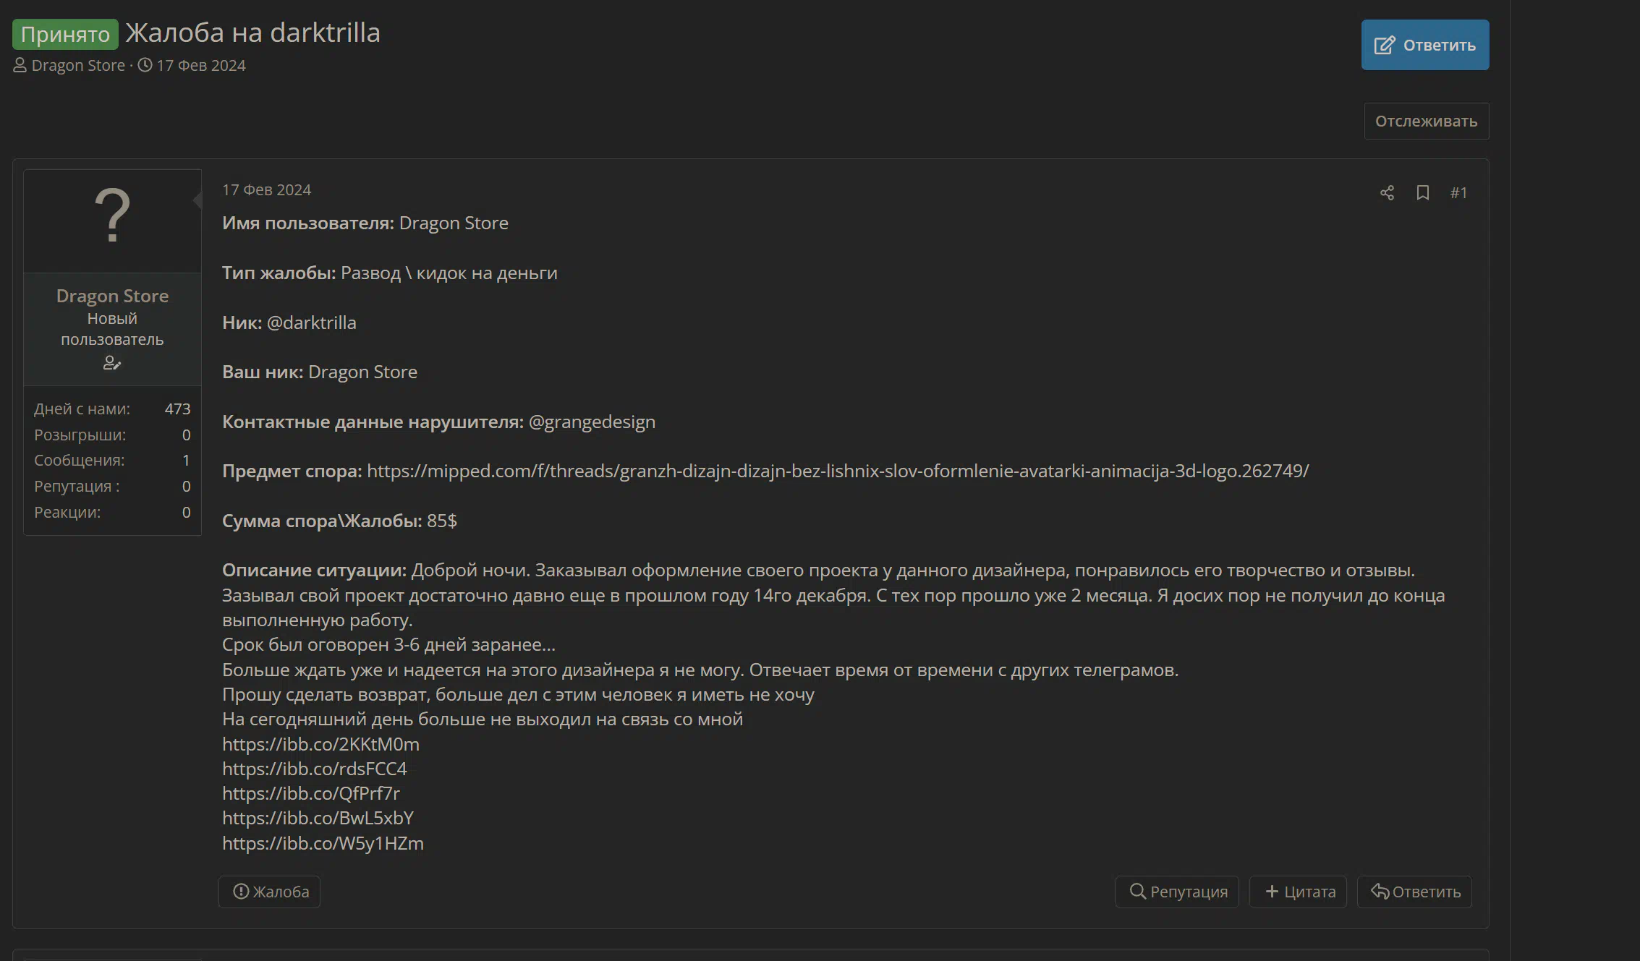This screenshot has width=1640, height=961.
Task: Click the green Принято status label
Action: 65,34
